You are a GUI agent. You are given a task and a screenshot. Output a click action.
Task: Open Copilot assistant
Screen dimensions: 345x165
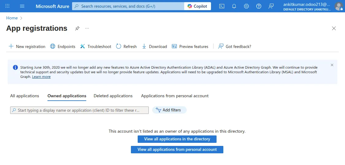pos(197,6)
